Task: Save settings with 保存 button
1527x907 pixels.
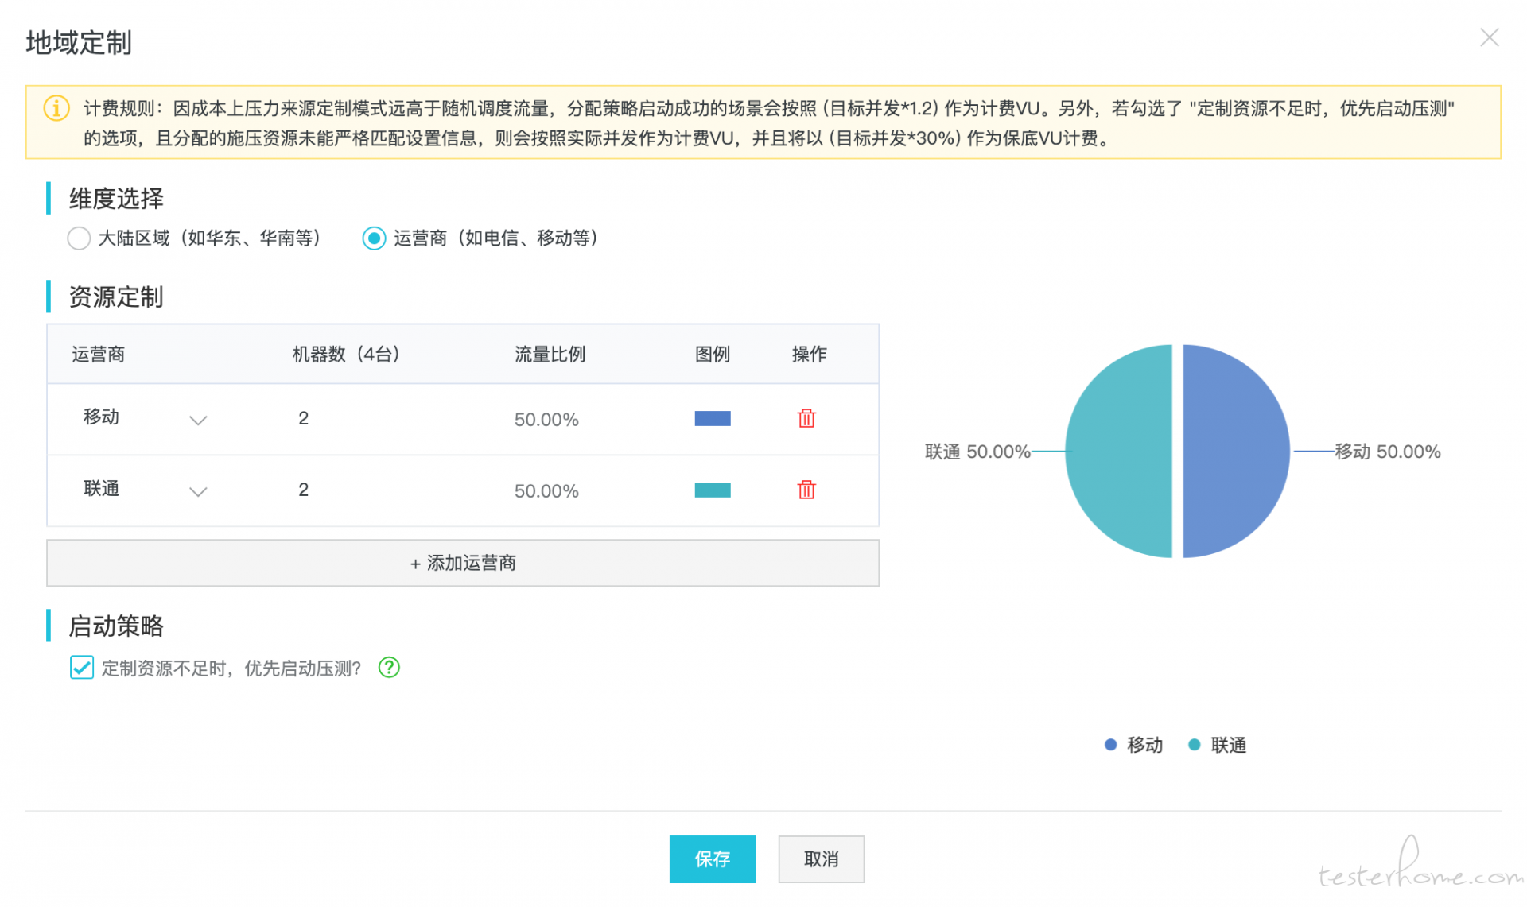Action: (x=712, y=859)
